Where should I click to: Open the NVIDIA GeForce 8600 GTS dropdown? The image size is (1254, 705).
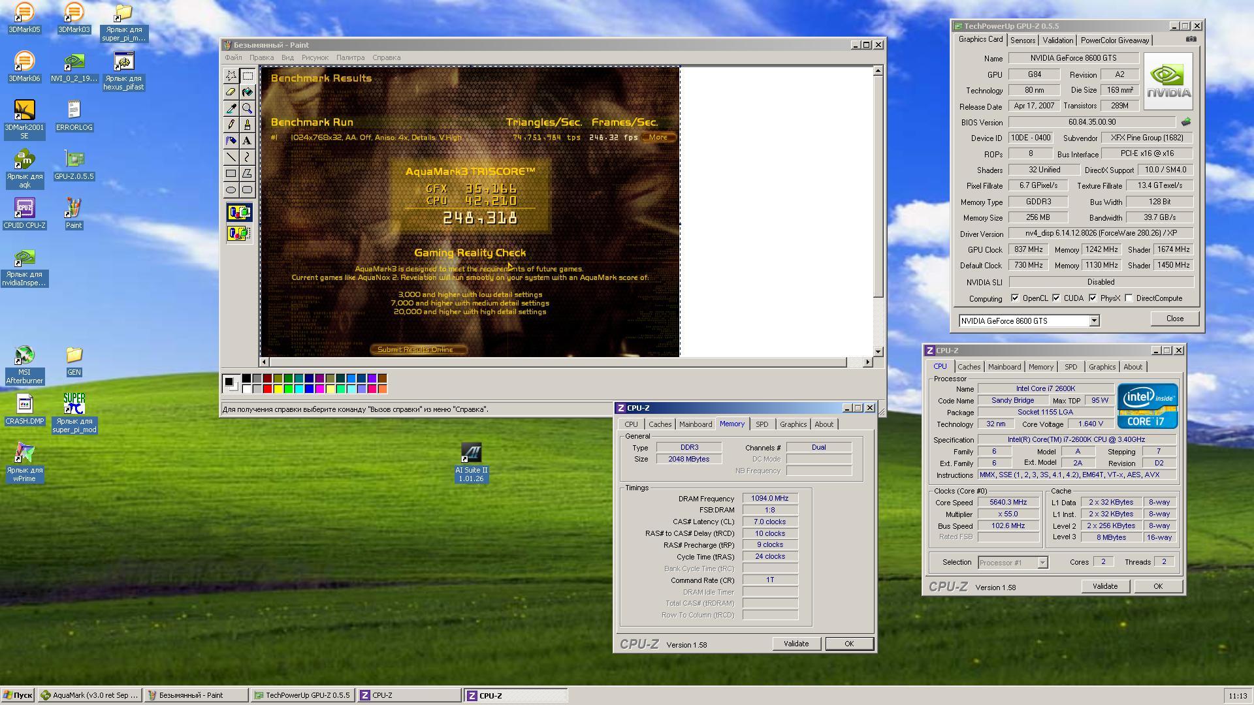pyautogui.click(x=1094, y=321)
